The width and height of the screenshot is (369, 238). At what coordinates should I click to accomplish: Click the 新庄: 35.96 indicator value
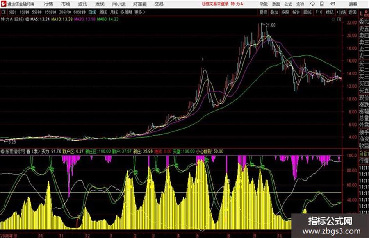coord(143,151)
